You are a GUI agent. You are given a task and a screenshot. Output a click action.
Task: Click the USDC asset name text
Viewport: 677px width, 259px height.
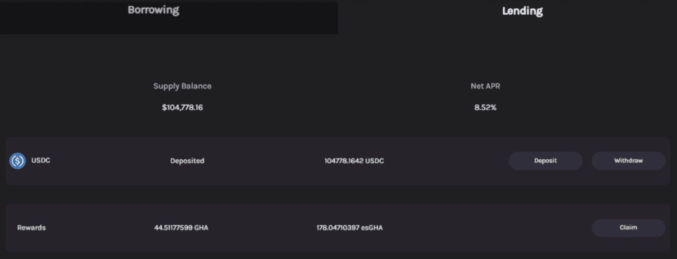pos(41,160)
